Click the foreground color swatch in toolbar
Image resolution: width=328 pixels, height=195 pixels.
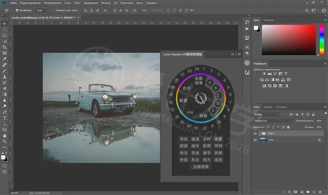(3, 157)
